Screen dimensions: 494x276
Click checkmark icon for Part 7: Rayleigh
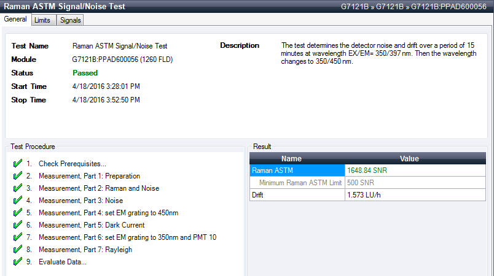point(17,250)
